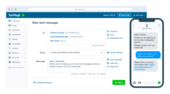The height and width of the screenshot is (94, 170).
Task: Open Contacts picker link beside To field
Action: coord(114,31)
